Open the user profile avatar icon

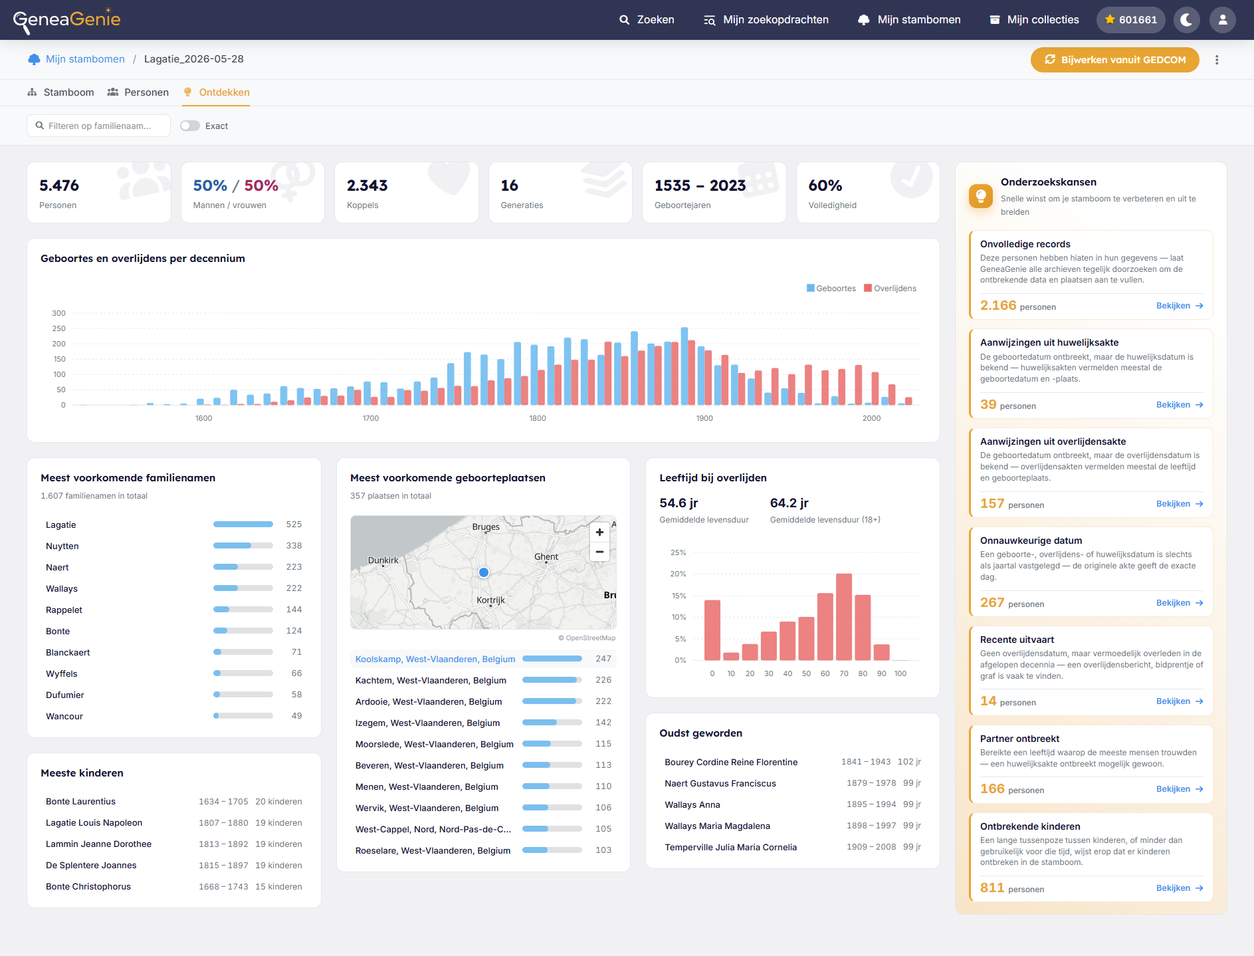click(x=1223, y=20)
